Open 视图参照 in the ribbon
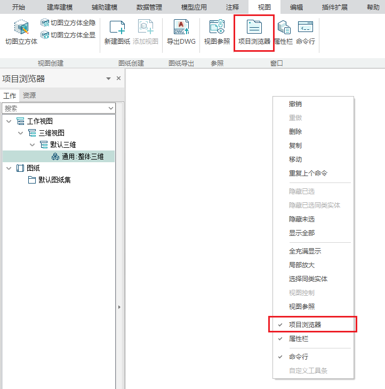The image size is (385, 389). (217, 32)
